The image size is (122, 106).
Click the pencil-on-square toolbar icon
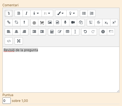pos(60,32)
